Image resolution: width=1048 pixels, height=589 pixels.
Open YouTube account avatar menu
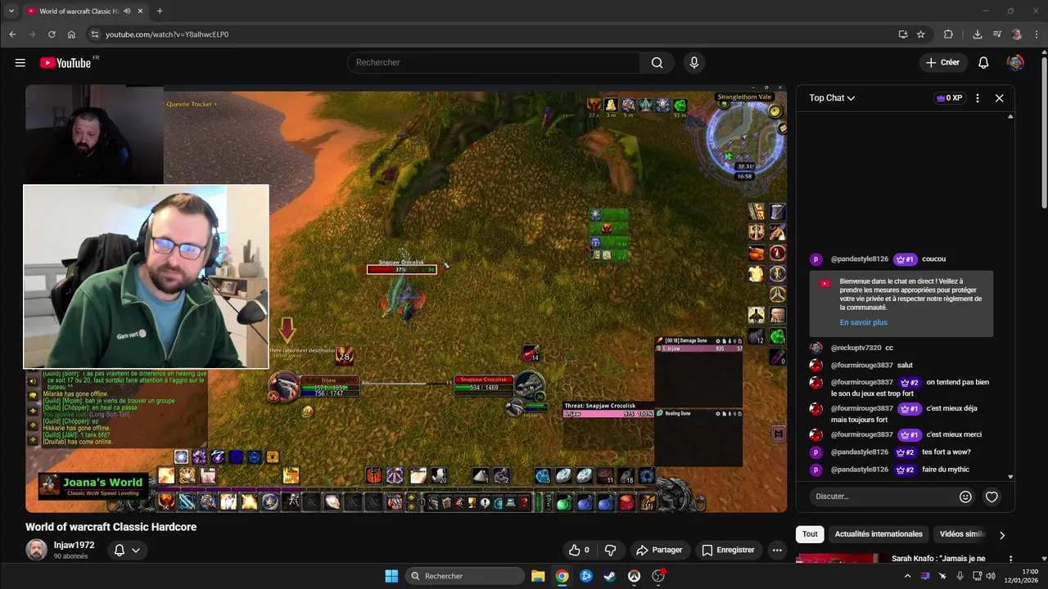coord(1015,62)
